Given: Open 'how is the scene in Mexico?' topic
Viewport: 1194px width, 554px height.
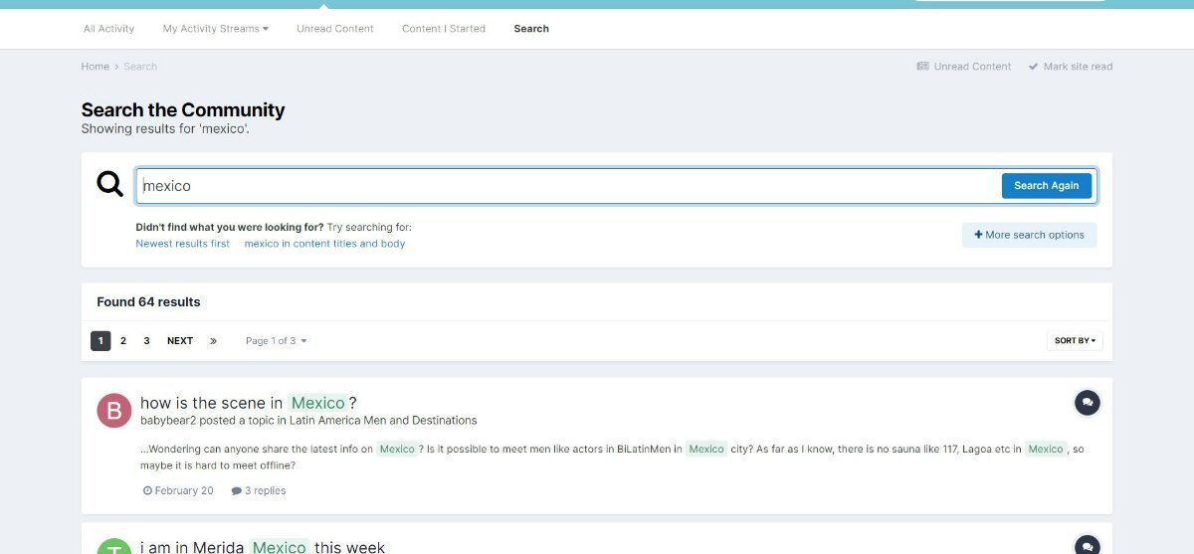Looking at the screenshot, I should 249,403.
